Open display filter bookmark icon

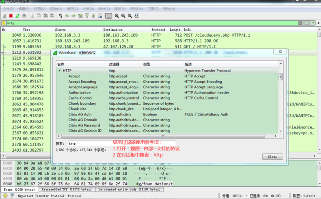(x=4, y=23)
